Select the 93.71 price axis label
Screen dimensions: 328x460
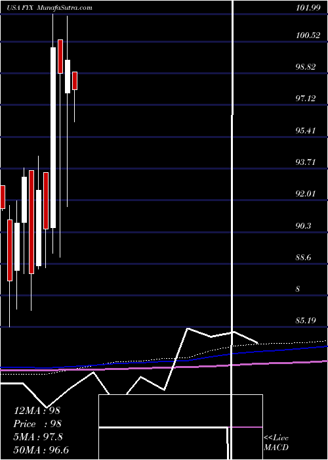pos(306,162)
